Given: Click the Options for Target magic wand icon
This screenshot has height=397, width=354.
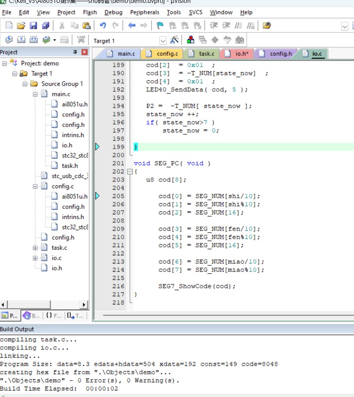Looking at the screenshot, I should click(174, 40).
